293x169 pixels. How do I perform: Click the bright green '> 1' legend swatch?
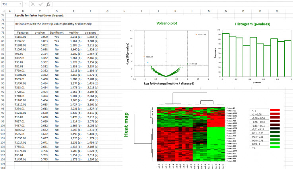pos(276,147)
